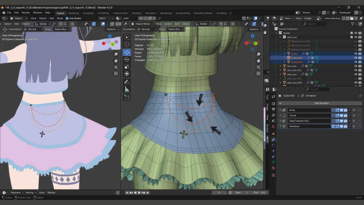
Task: Select the Rotate tool in the viewport toolbar
Action: 127,59
